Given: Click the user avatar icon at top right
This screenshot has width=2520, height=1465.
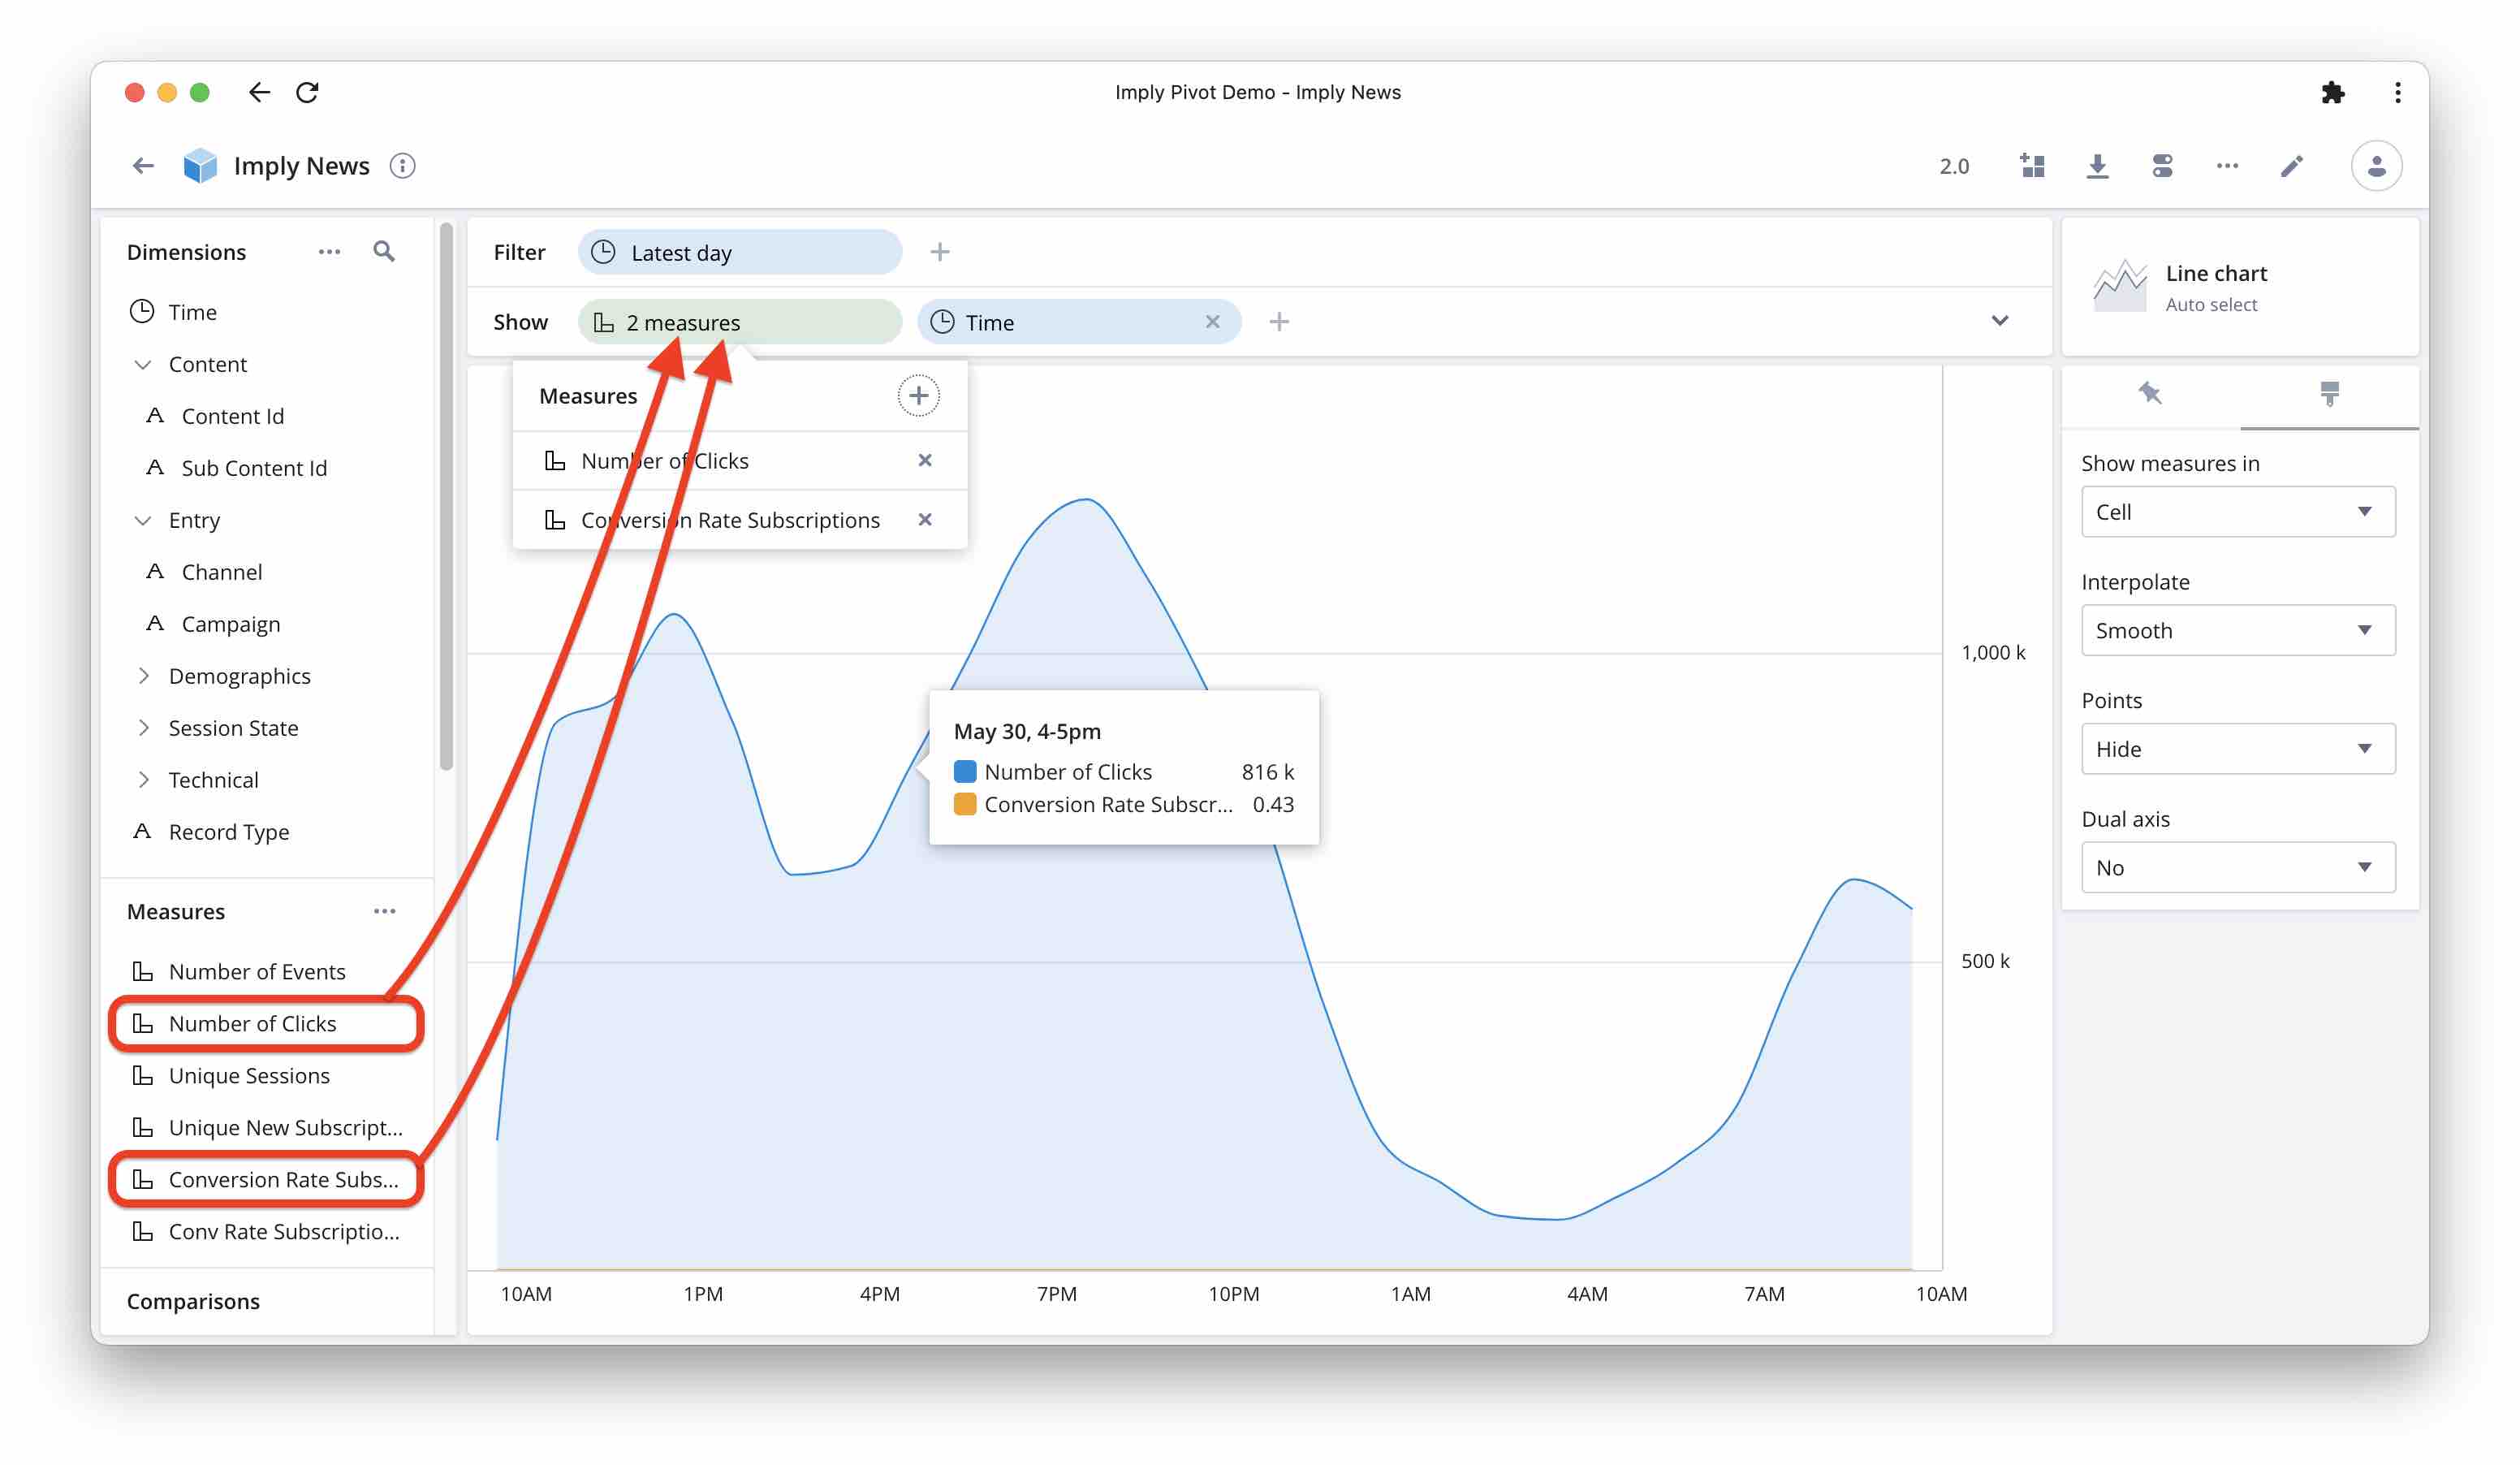Looking at the screenshot, I should (2377, 165).
